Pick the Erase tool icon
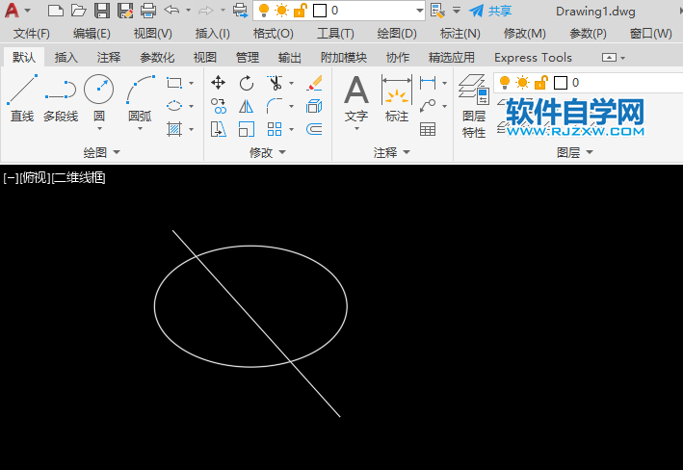Viewport: 683px width, 470px height. pos(314,83)
